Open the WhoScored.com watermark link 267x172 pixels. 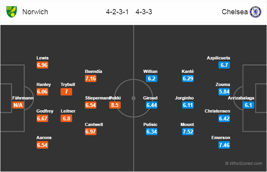tap(243, 163)
